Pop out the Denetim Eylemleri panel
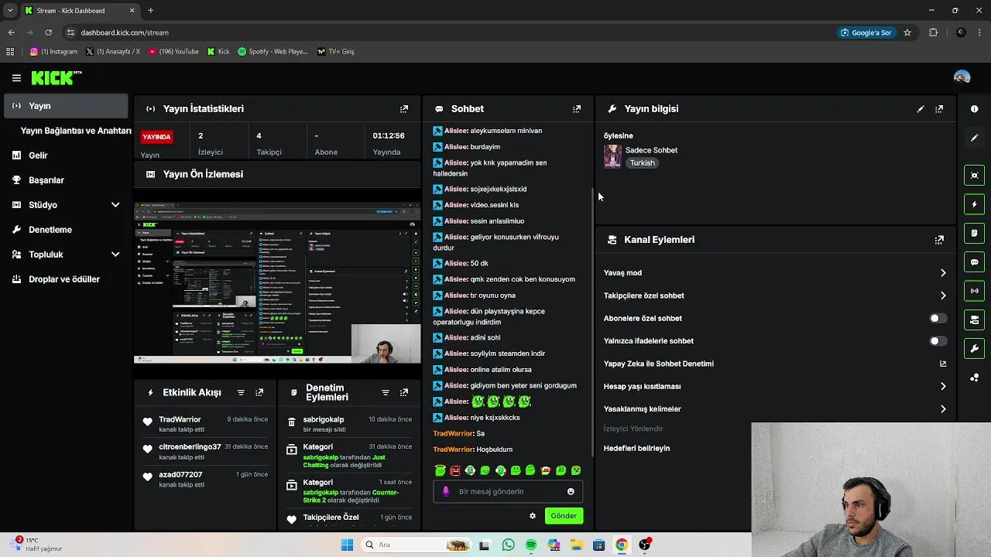The height and width of the screenshot is (557, 991). point(404,393)
